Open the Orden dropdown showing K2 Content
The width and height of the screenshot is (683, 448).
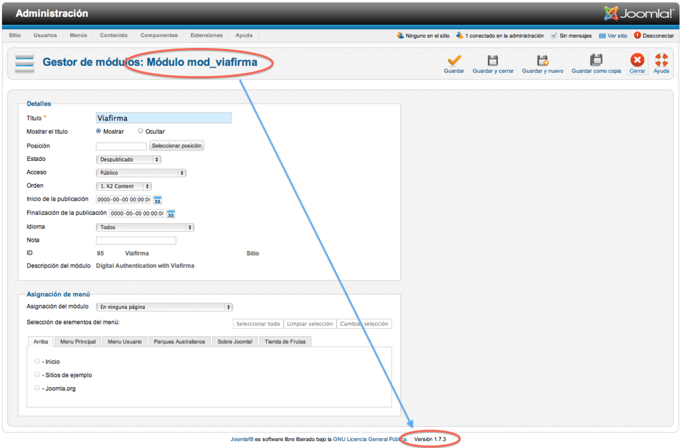click(124, 186)
